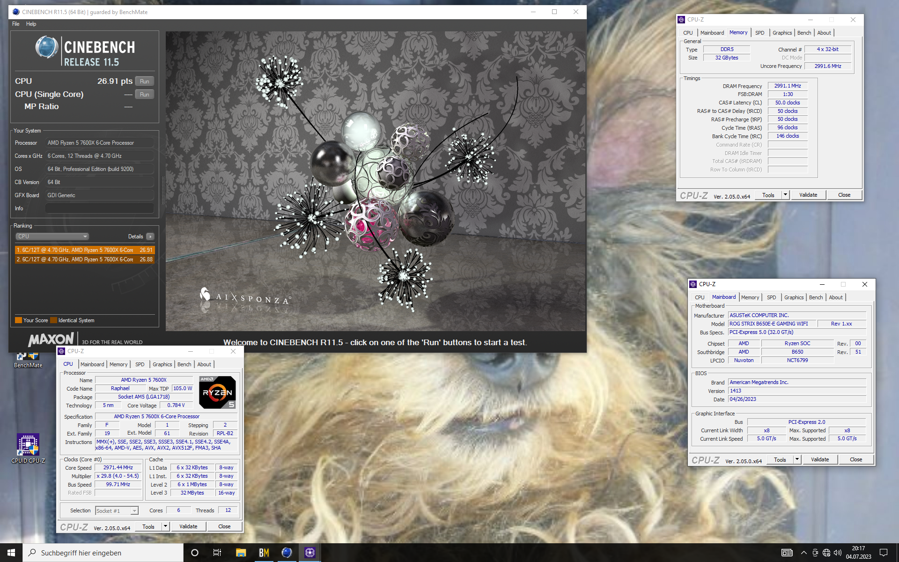Click the Windows search input field
The width and height of the screenshot is (899, 562).
coord(103,553)
